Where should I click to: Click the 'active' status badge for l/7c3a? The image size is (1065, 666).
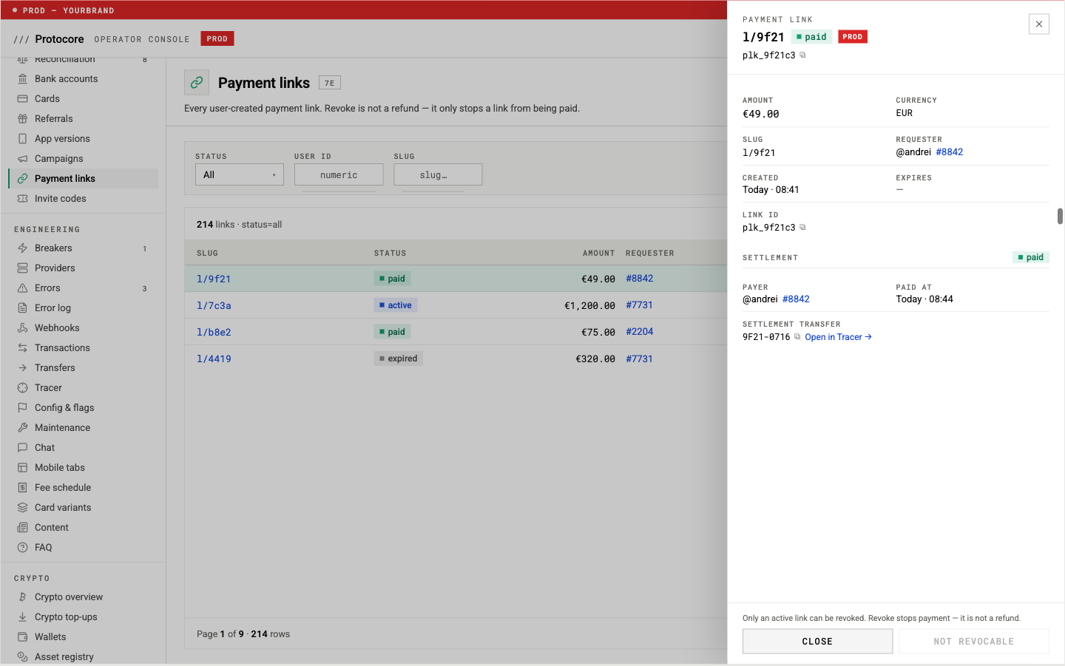(396, 305)
